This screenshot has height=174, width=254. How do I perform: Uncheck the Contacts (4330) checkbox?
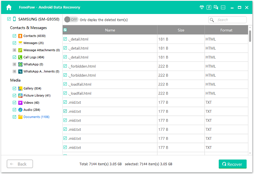pos(14,36)
